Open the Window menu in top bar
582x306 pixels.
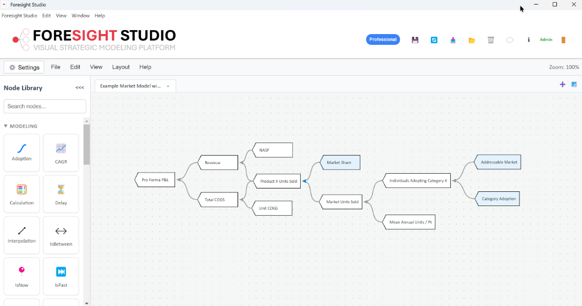click(81, 15)
